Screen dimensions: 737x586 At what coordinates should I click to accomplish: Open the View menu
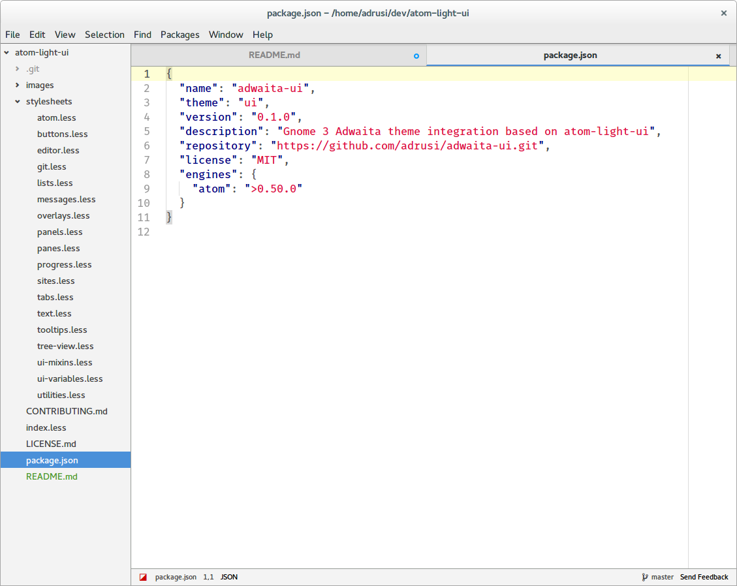(65, 35)
